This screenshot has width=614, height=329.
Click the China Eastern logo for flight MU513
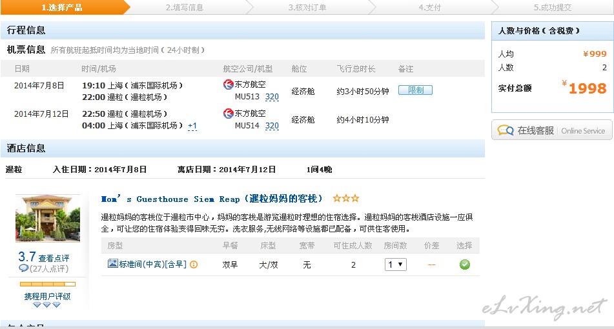click(228, 85)
